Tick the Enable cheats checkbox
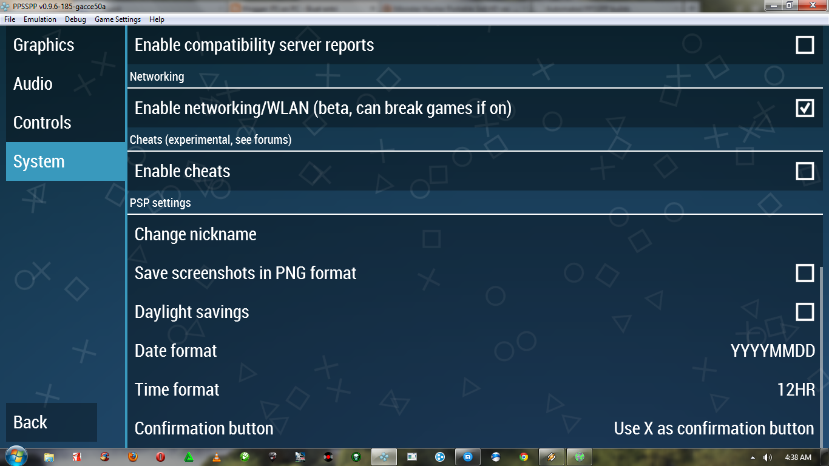Image resolution: width=829 pixels, height=466 pixels. click(805, 171)
